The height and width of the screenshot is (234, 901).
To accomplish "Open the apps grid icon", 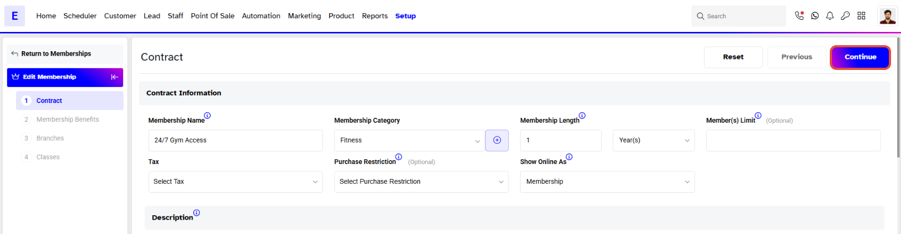I will [x=861, y=16].
